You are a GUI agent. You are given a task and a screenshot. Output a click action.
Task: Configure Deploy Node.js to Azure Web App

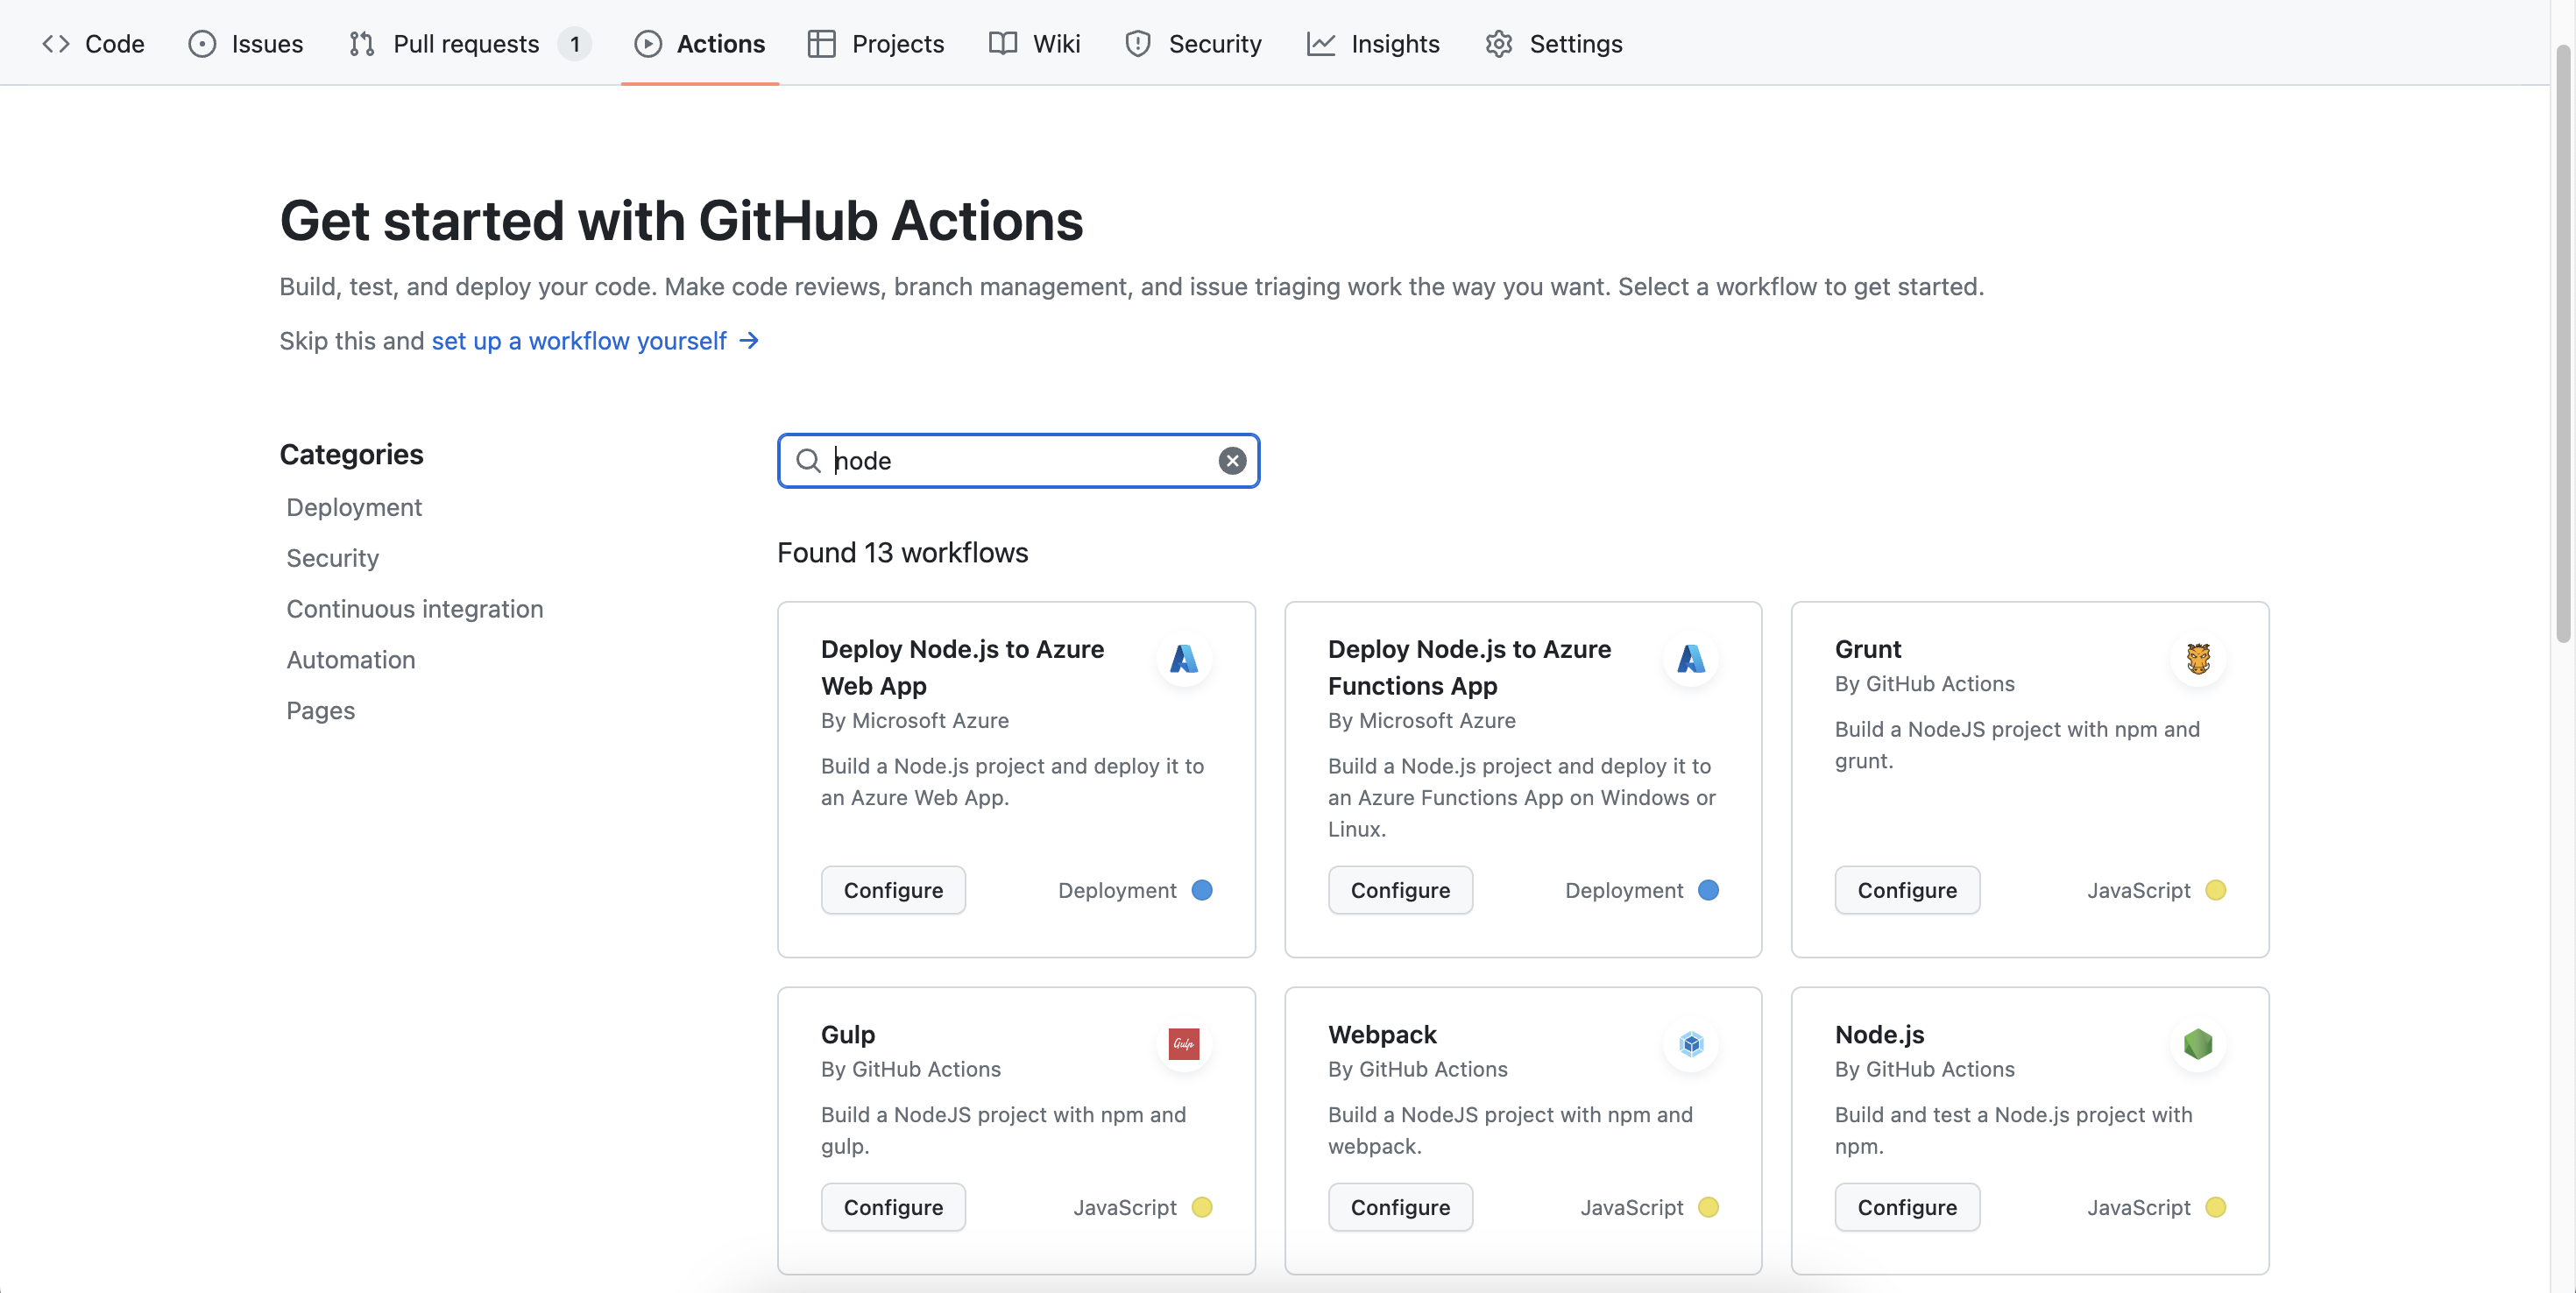point(892,889)
